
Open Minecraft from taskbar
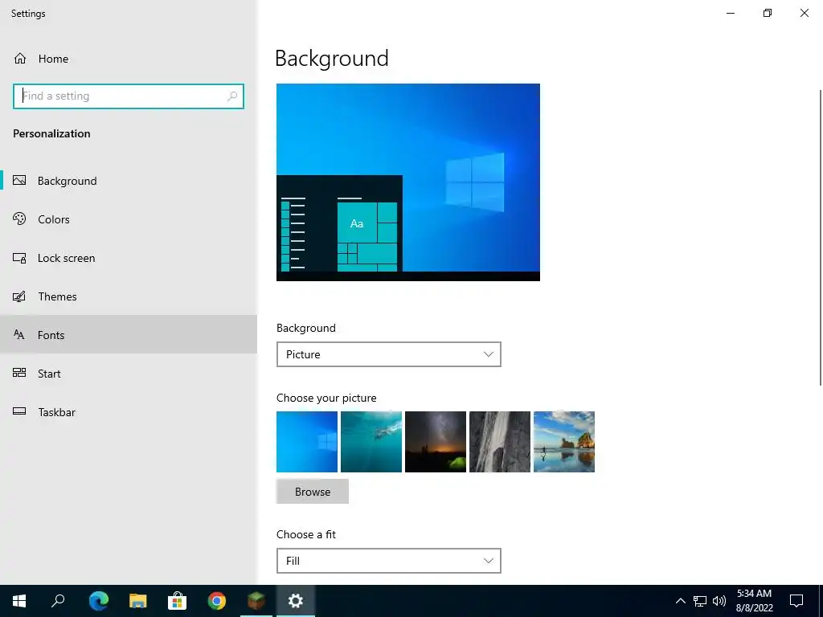pos(256,600)
